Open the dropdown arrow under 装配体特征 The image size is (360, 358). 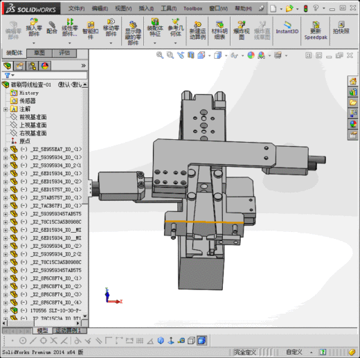[x=154, y=43]
